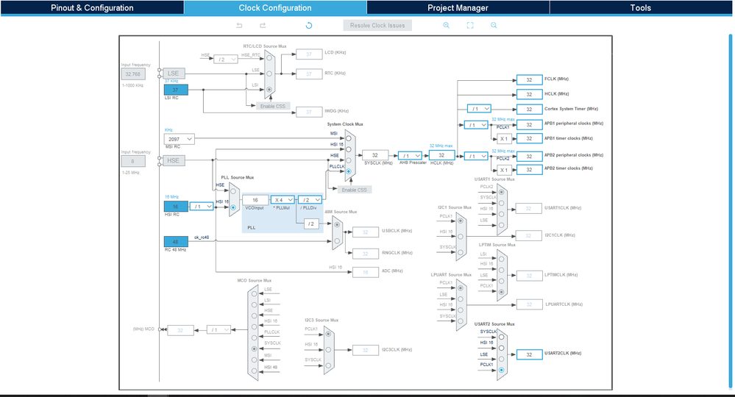
Task: Click the blue LSI RC 37 block
Action: click(x=176, y=90)
